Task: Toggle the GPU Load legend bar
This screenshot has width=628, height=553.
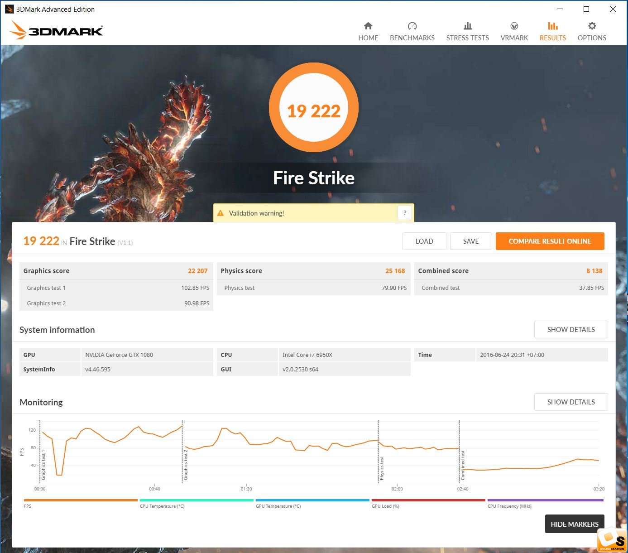Action: (x=428, y=500)
